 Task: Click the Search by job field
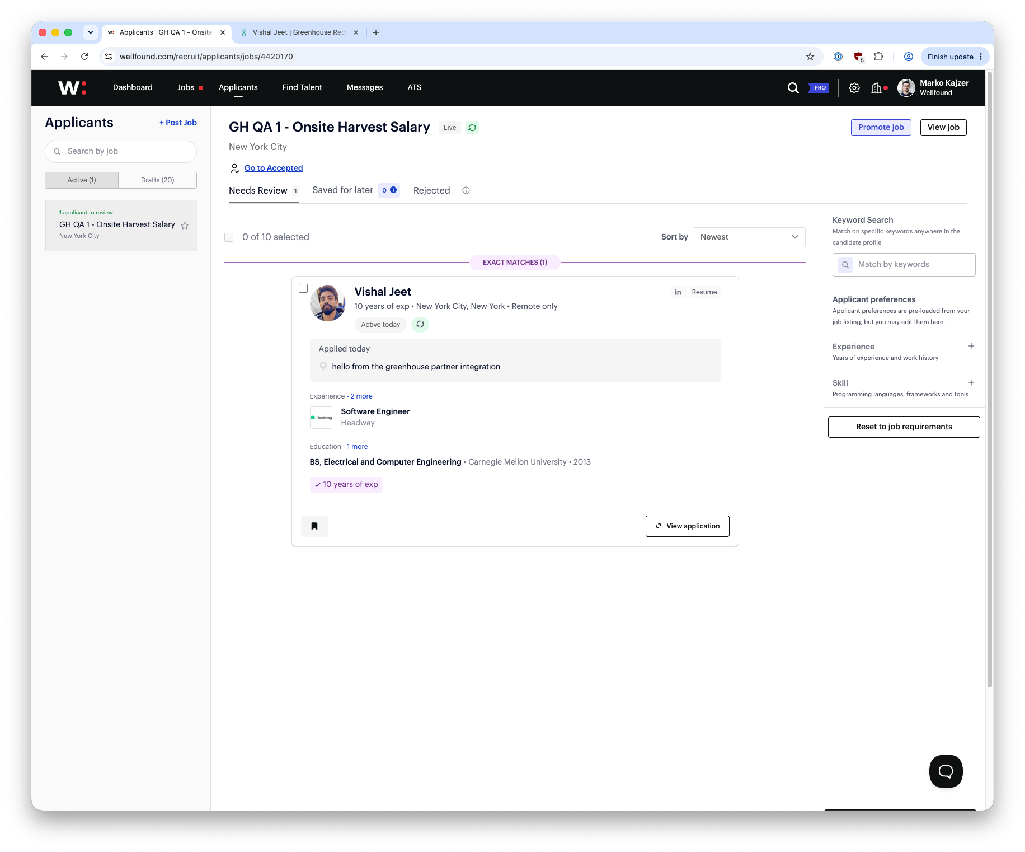coord(121,152)
